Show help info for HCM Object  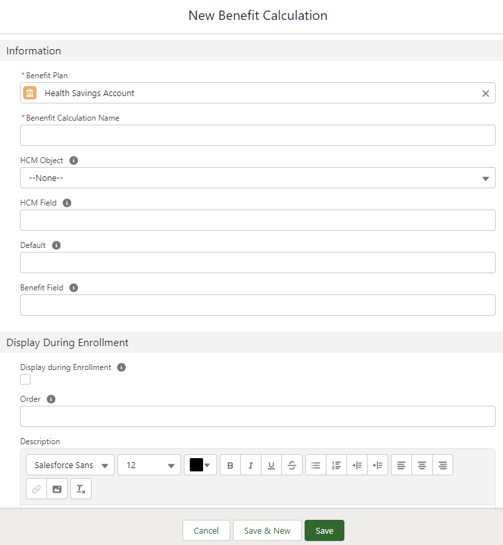tap(74, 160)
